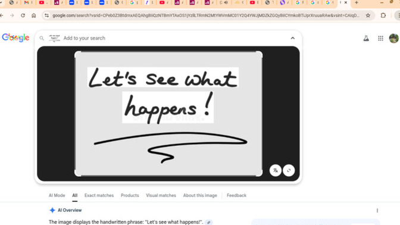Click the translate text icon on image
This screenshot has height=225, width=400.
(276, 170)
